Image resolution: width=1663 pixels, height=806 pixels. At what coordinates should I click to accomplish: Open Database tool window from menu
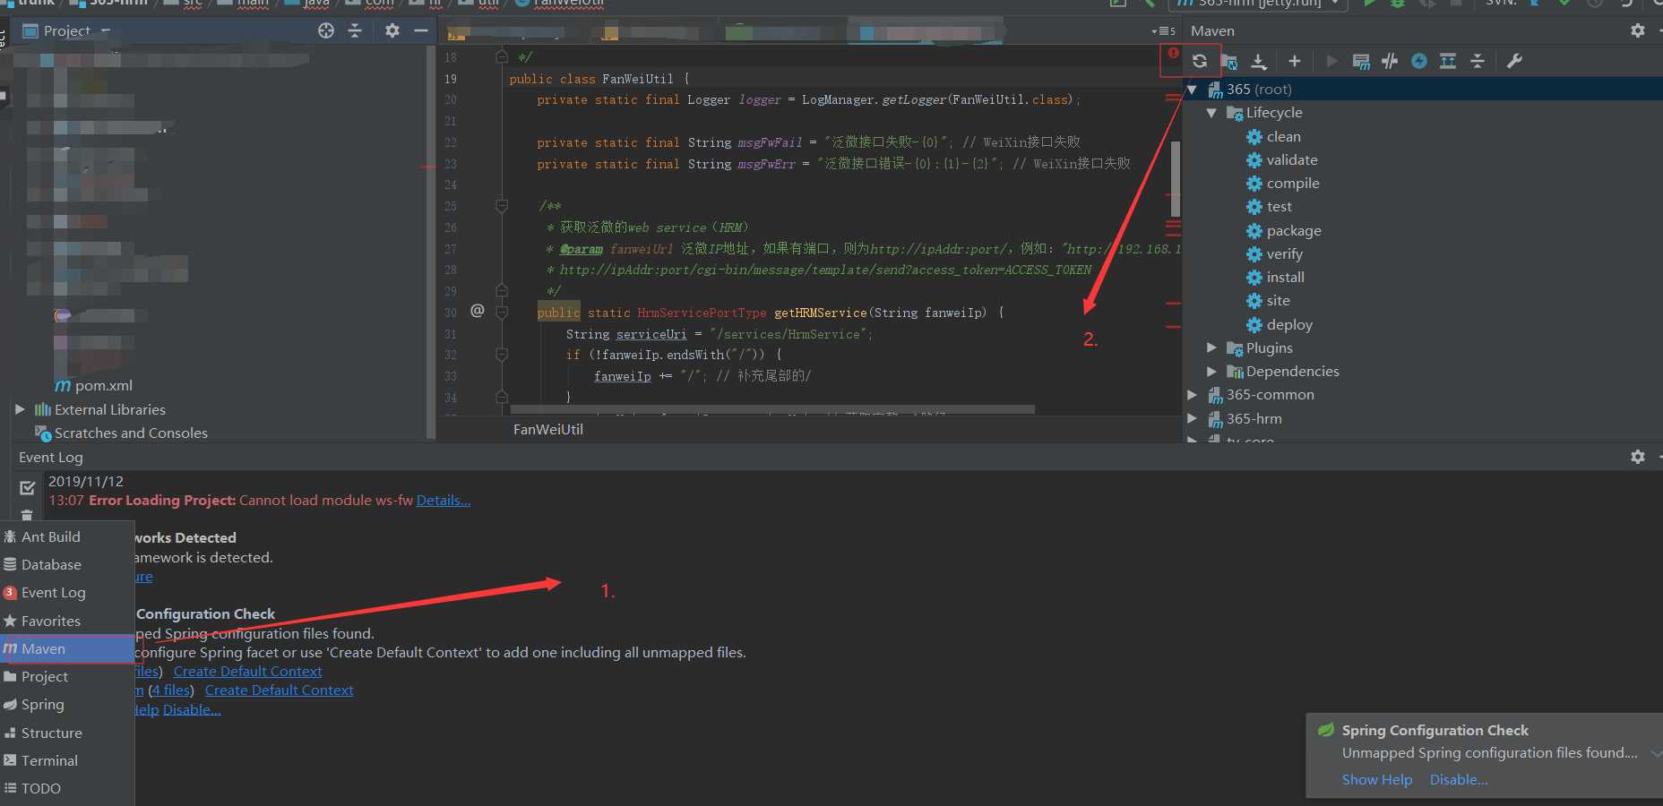[67, 564]
